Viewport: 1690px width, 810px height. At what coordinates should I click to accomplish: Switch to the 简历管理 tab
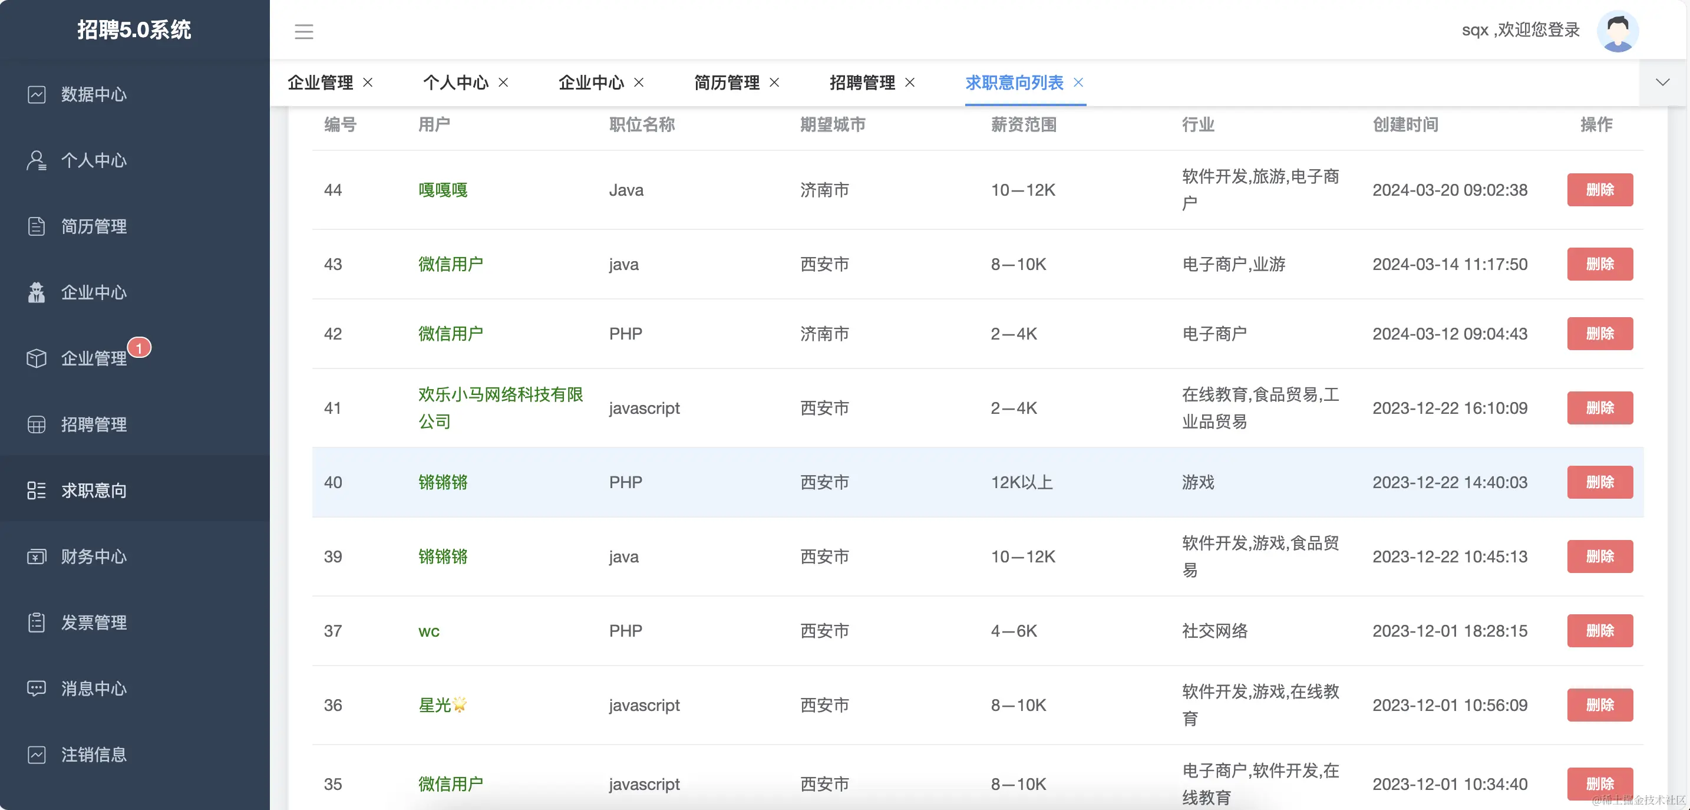(726, 83)
